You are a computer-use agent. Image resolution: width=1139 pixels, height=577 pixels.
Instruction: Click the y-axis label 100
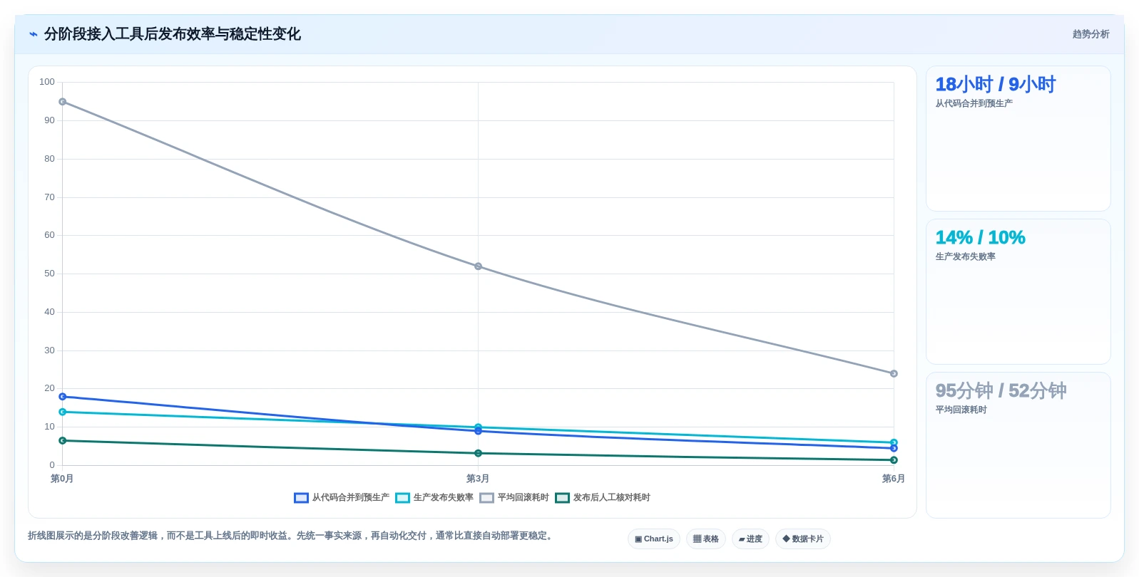coord(47,82)
